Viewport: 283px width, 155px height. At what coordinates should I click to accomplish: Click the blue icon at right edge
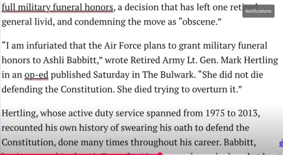coord(281,144)
